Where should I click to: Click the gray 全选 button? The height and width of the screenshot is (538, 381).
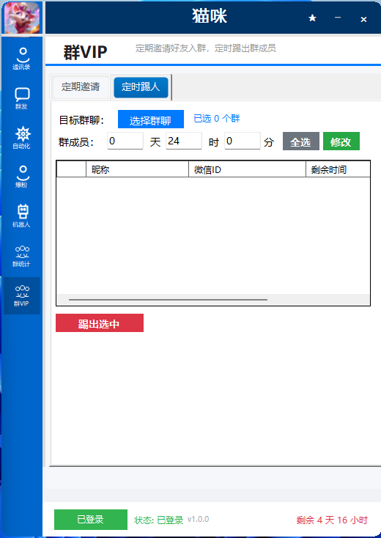tap(300, 141)
